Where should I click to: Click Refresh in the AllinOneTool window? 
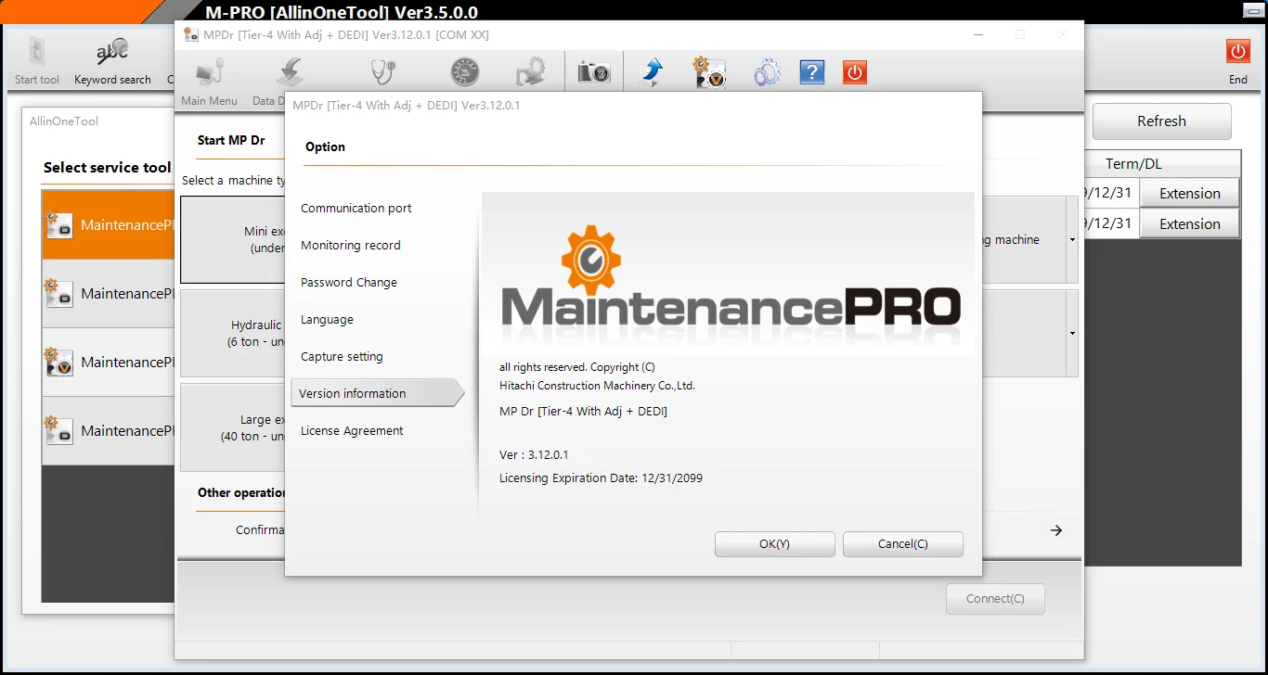[x=1161, y=121]
